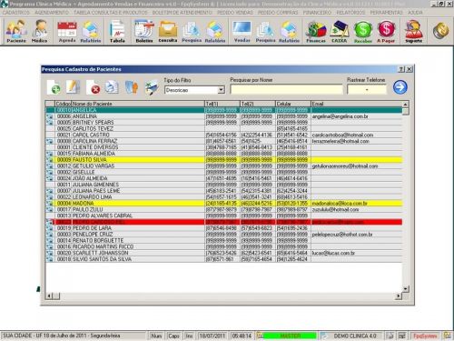Open the Médico toolbar icon
This screenshot has height=341, width=454.
tap(40, 31)
